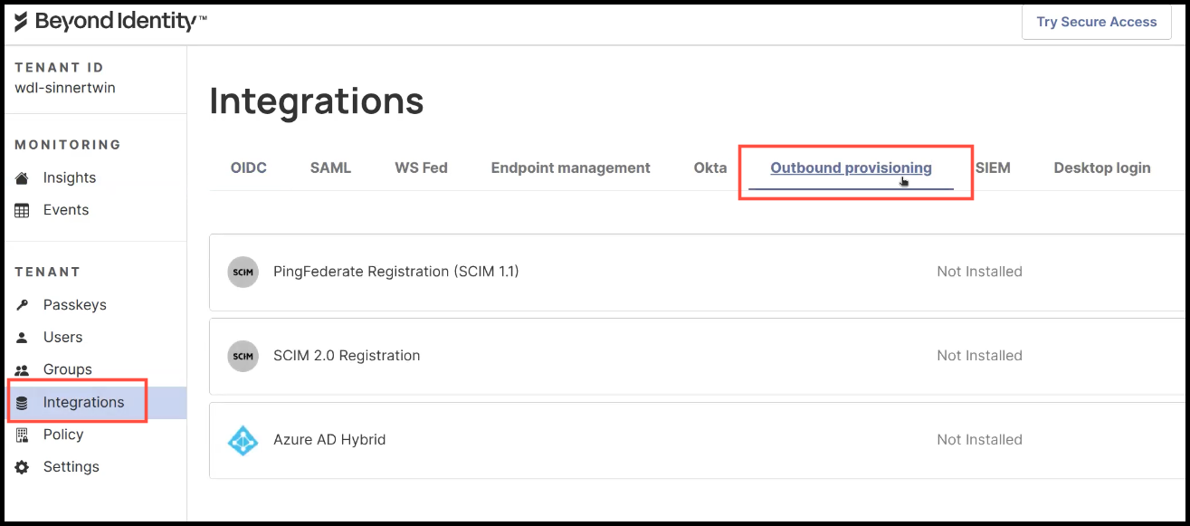Click the Integrations database icon
Screen dimensions: 1190x526
[x=23, y=403]
